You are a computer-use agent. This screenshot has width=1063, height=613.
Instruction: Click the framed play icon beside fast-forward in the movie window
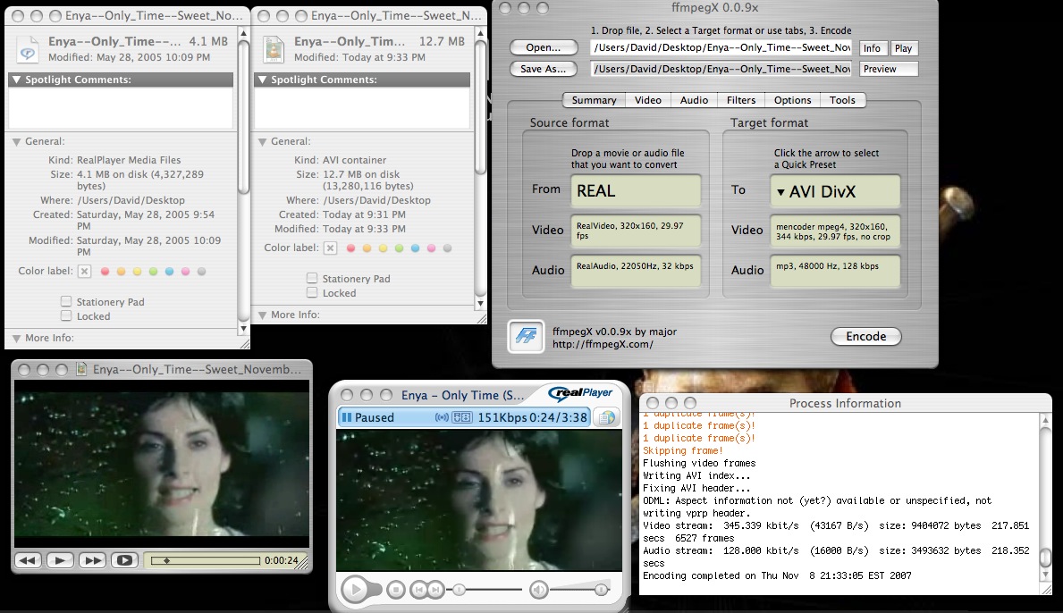(125, 560)
